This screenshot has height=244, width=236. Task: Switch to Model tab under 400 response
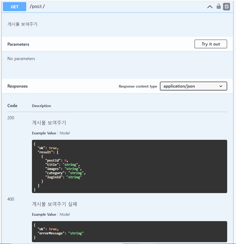tap(65, 214)
